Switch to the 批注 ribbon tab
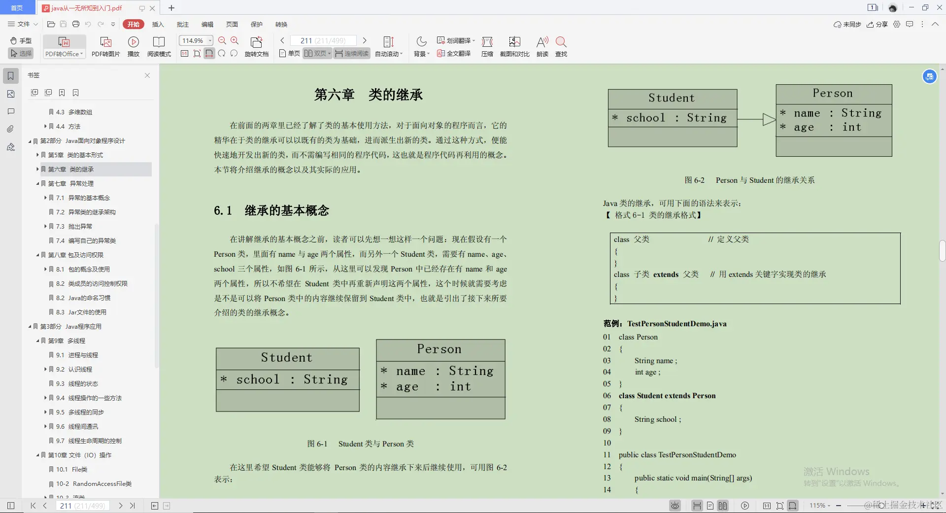Screen dimensions: 946x513 [x=183, y=24]
